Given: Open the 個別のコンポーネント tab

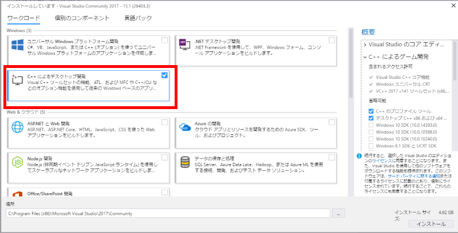Looking at the screenshot, I should [82, 18].
